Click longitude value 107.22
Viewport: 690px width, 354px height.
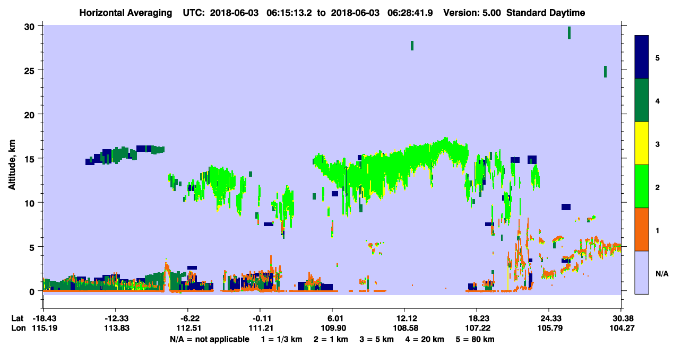coord(477,328)
